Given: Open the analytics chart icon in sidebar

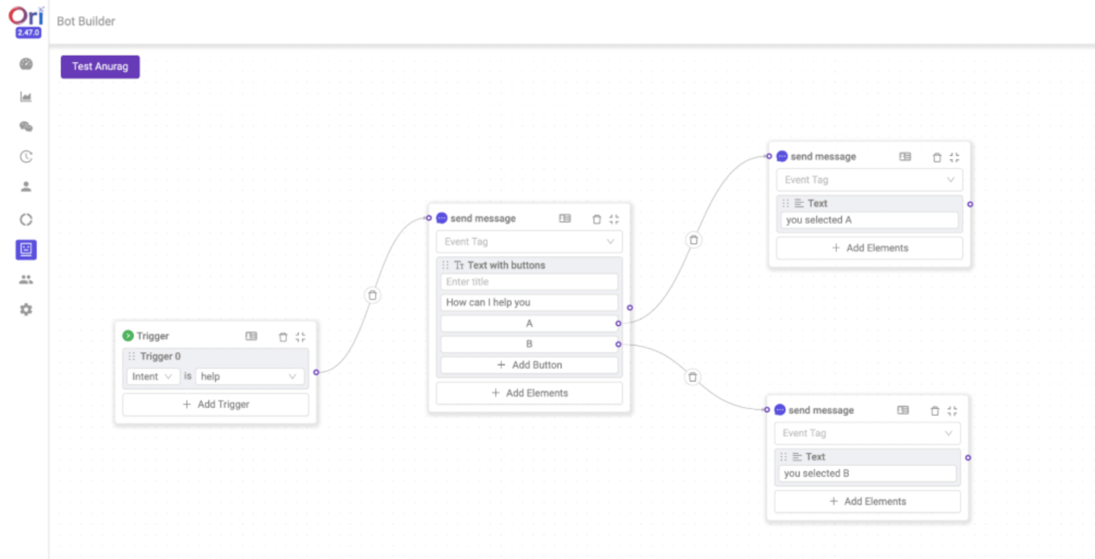Looking at the screenshot, I should (x=26, y=97).
